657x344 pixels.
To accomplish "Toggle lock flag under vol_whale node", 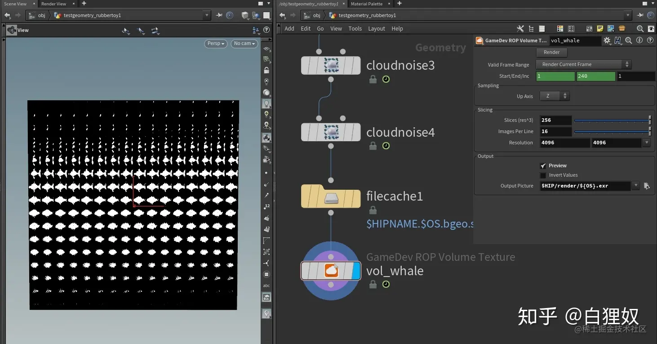I will pos(373,284).
